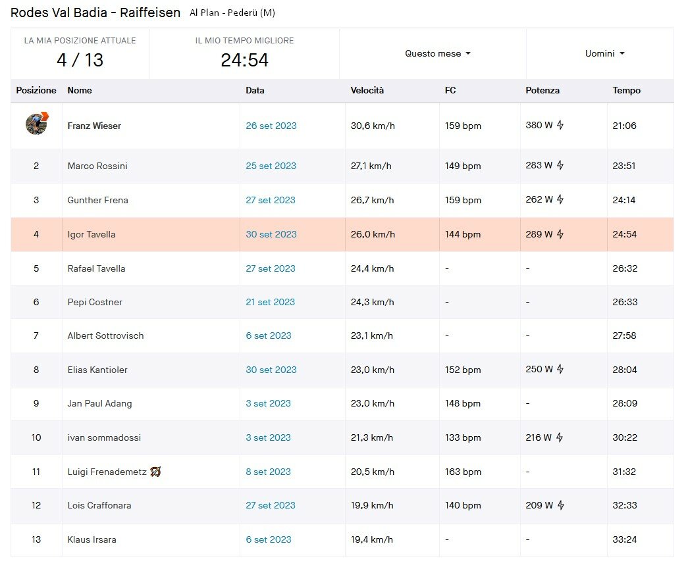688x569 pixels.
Task: Click the Velocità column header
Action: [x=367, y=90]
